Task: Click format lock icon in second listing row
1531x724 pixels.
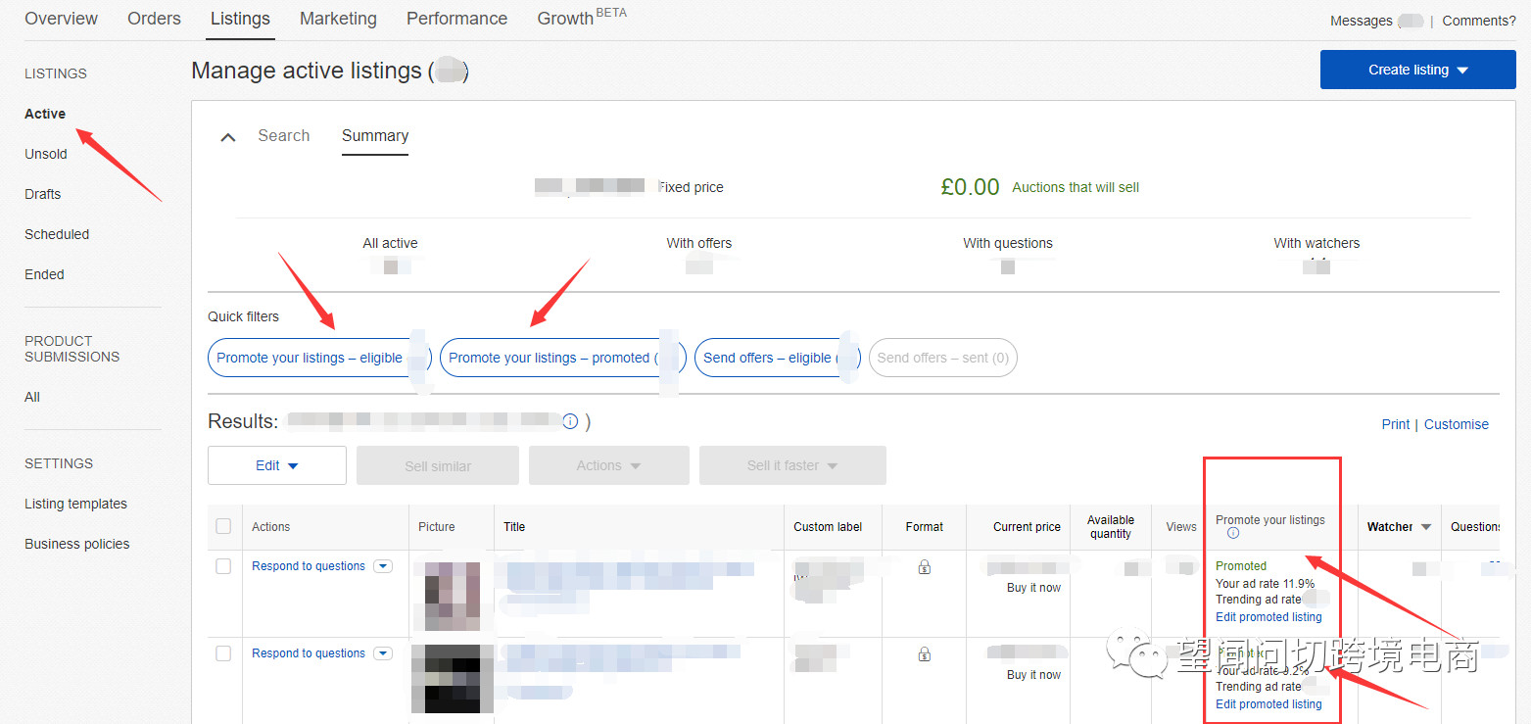Action: point(924,653)
